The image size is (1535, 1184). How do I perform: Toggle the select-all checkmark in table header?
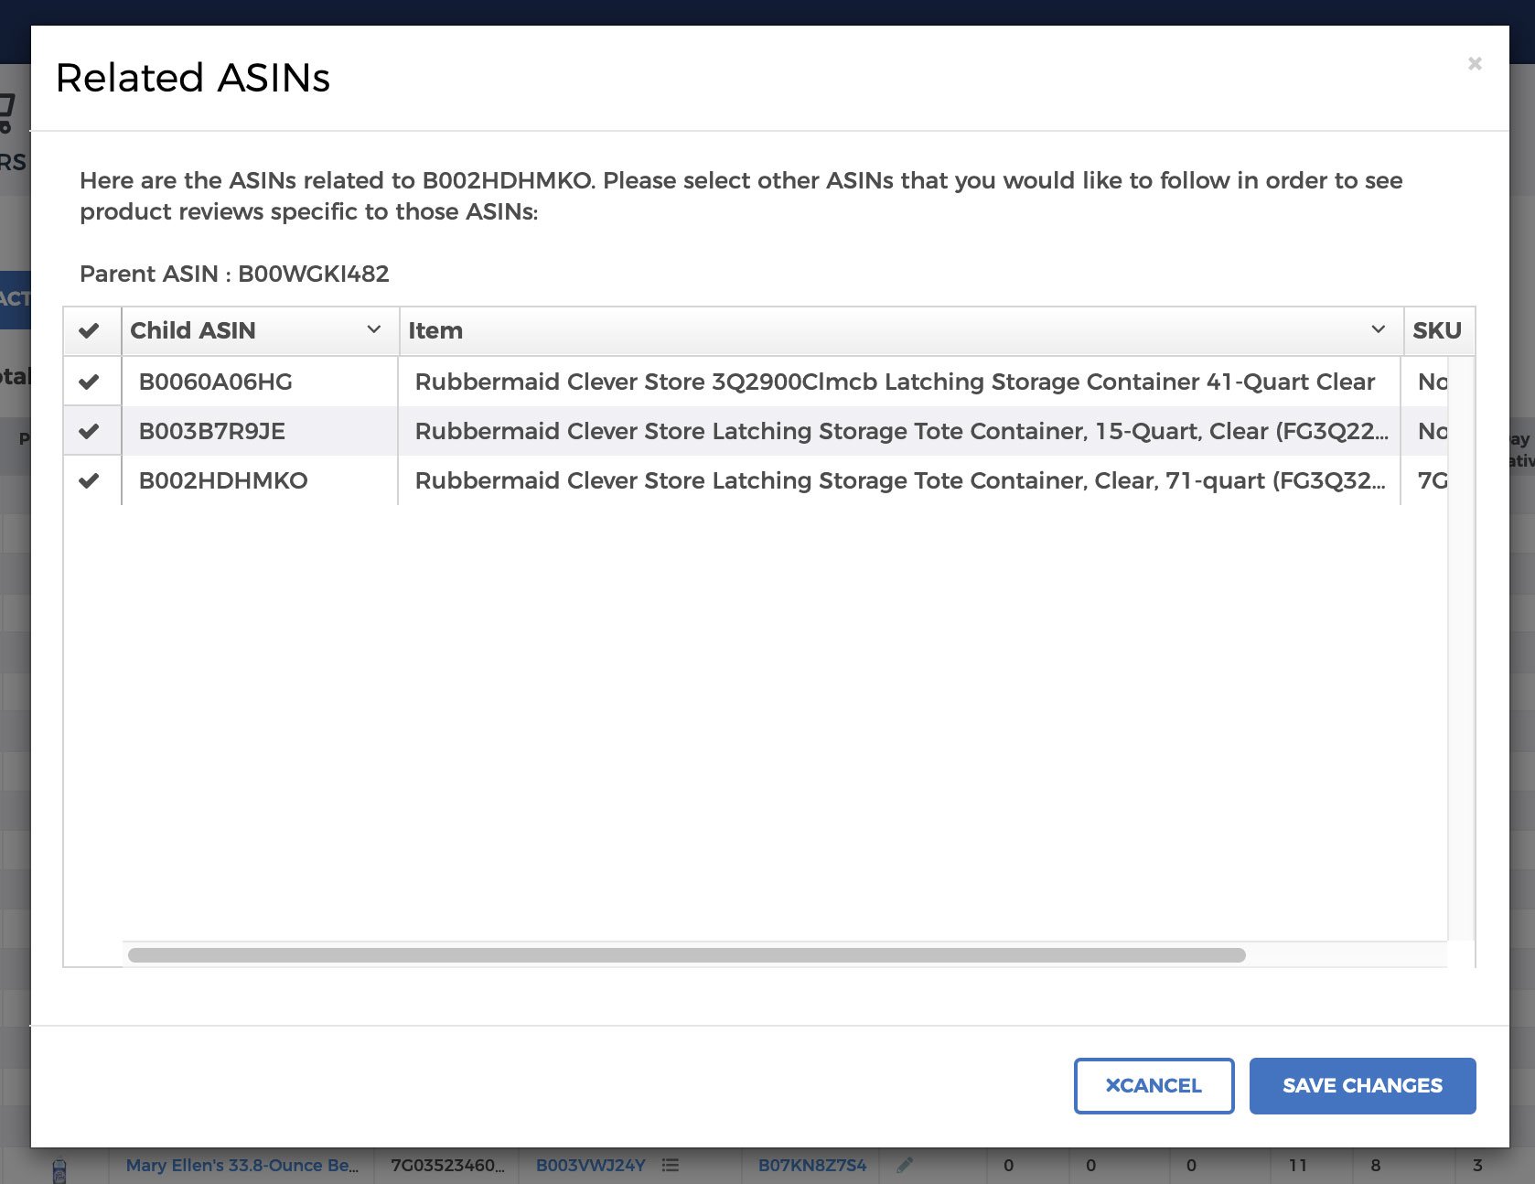tap(89, 331)
